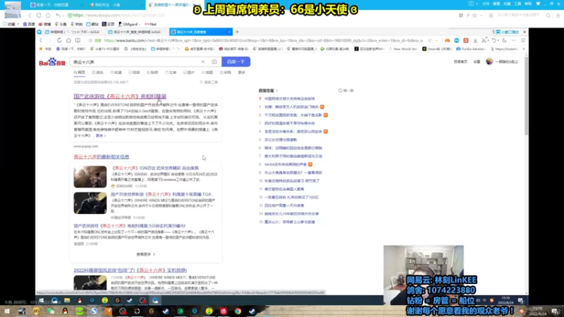This screenshot has width=564, height=317.
Task: Click the Baidu user avatar
Action: pos(489,61)
